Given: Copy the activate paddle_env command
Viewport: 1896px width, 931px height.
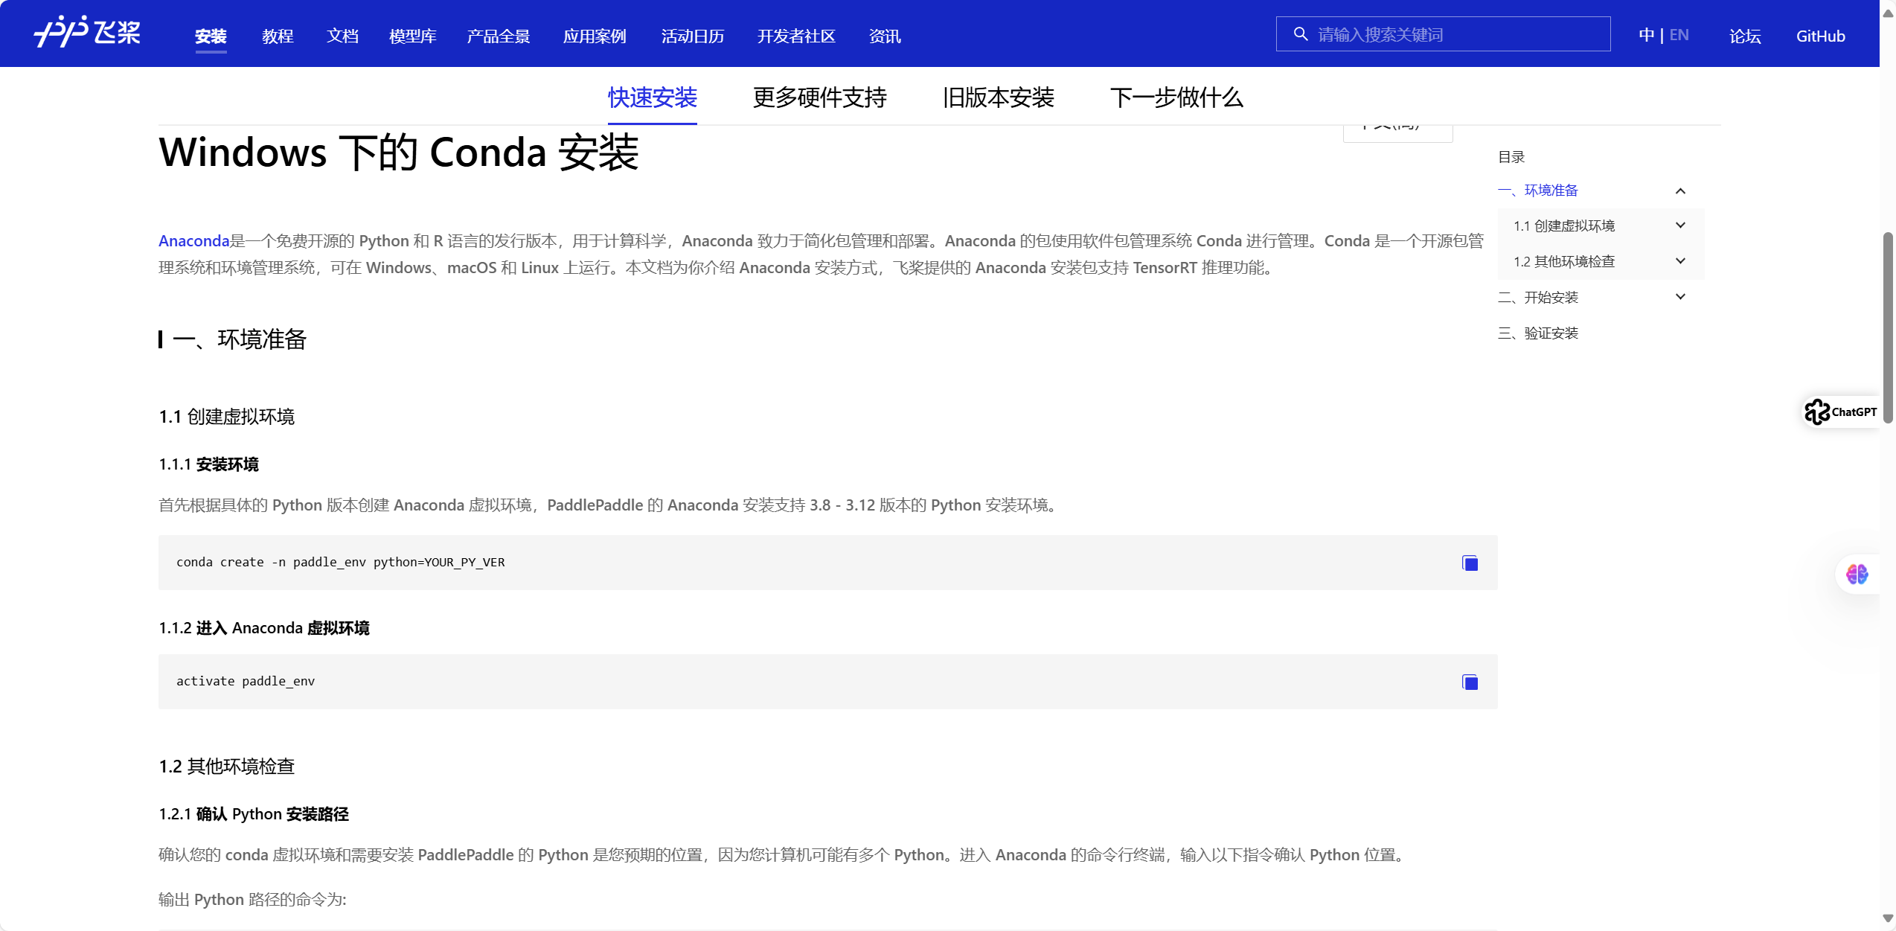Looking at the screenshot, I should pyautogui.click(x=1470, y=682).
